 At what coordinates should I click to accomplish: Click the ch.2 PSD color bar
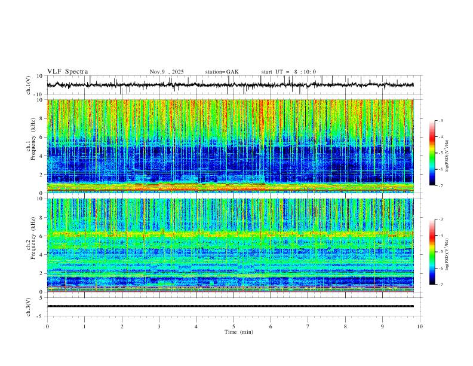pyautogui.click(x=432, y=252)
